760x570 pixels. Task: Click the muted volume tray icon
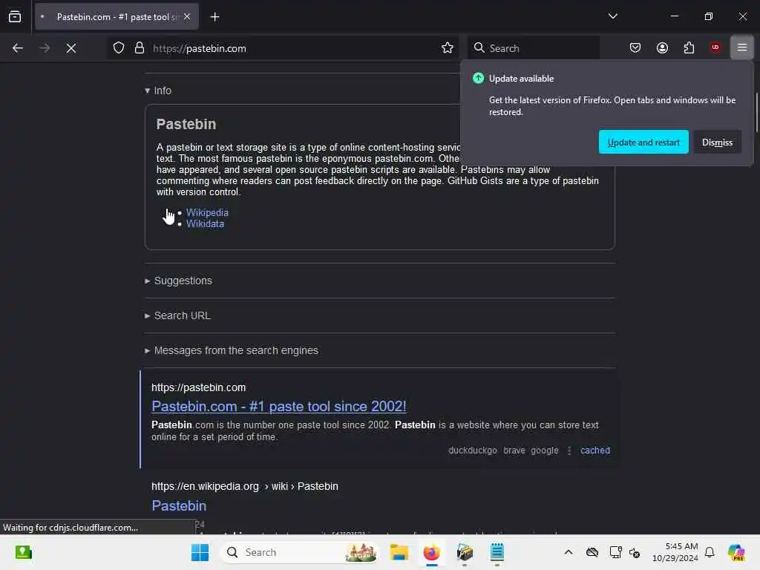[635, 552]
